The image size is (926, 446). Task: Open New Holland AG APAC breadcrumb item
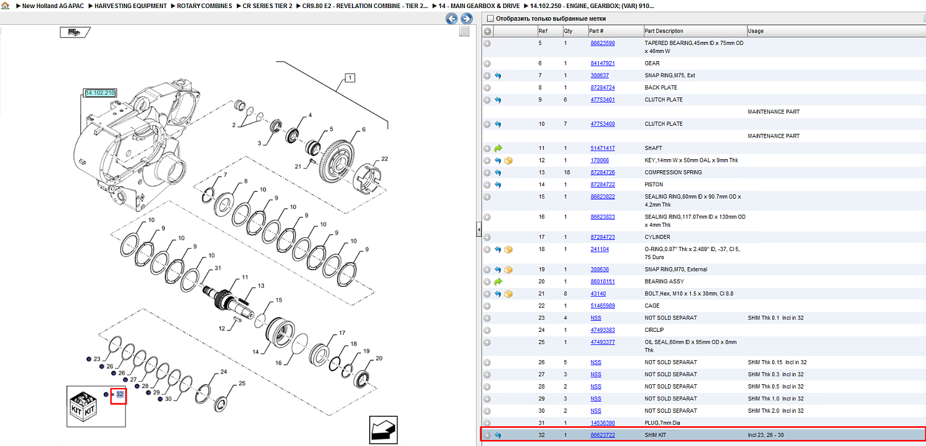pyautogui.click(x=52, y=6)
